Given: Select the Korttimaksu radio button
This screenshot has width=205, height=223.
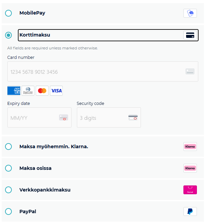Looking at the screenshot, I should click(8, 35).
